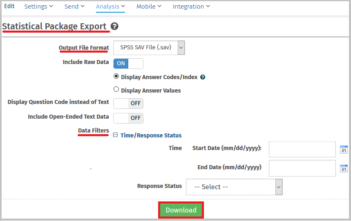Expand the Mobile menu

tap(149, 7)
